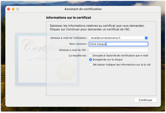The height and width of the screenshot is (113, 166).
Task: Click the 'Nom commun :' label
Action: [x=78, y=44]
